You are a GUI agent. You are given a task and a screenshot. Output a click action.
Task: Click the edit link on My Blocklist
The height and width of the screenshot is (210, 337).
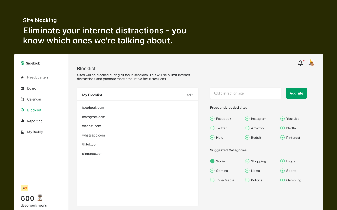click(x=190, y=95)
